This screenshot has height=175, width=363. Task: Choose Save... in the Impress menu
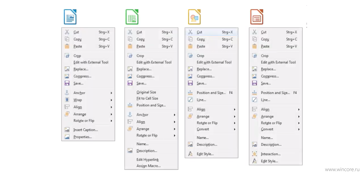(266, 83)
